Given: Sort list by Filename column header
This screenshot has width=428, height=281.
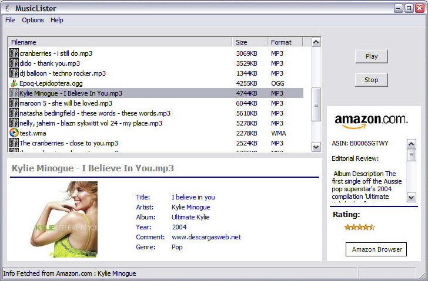Looking at the screenshot, I should [x=120, y=42].
